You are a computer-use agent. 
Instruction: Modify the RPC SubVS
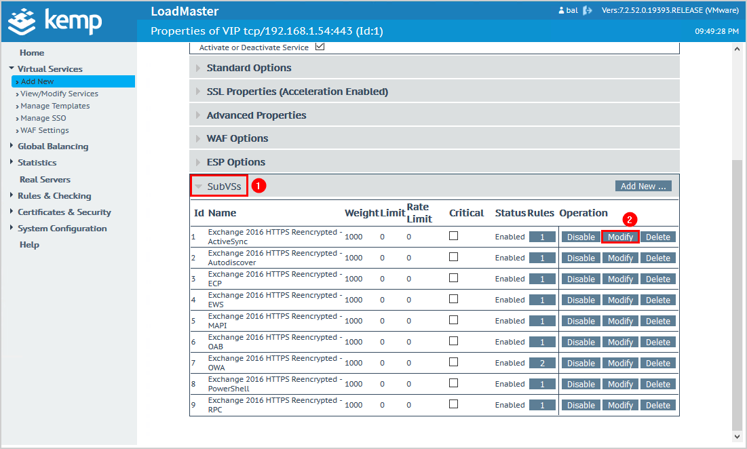pyautogui.click(x=620, y=405)
